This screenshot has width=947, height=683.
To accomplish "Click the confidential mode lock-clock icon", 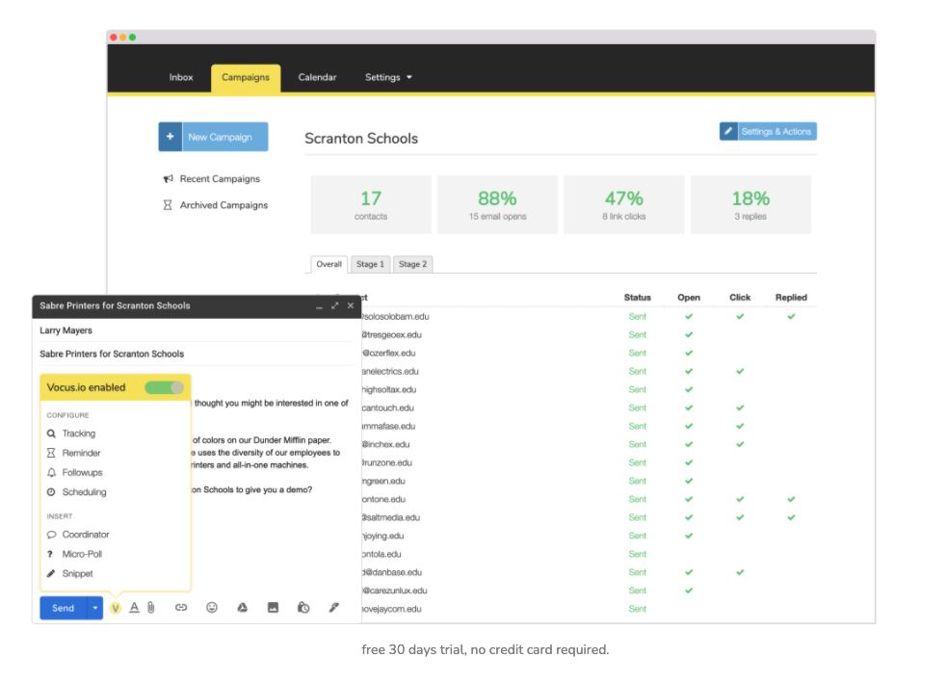I will (x=303, y=608).
